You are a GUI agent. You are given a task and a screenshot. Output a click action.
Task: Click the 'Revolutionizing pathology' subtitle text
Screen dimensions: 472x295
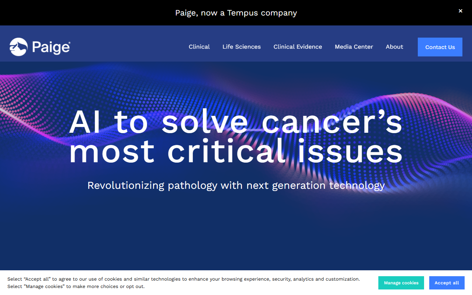236,185
